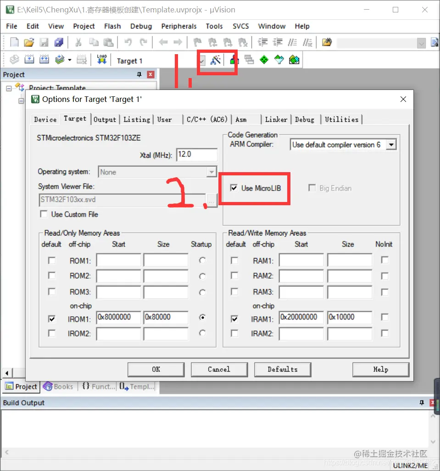Save all files icon
This screenshot has height=471, width=440.
(59, 42)
